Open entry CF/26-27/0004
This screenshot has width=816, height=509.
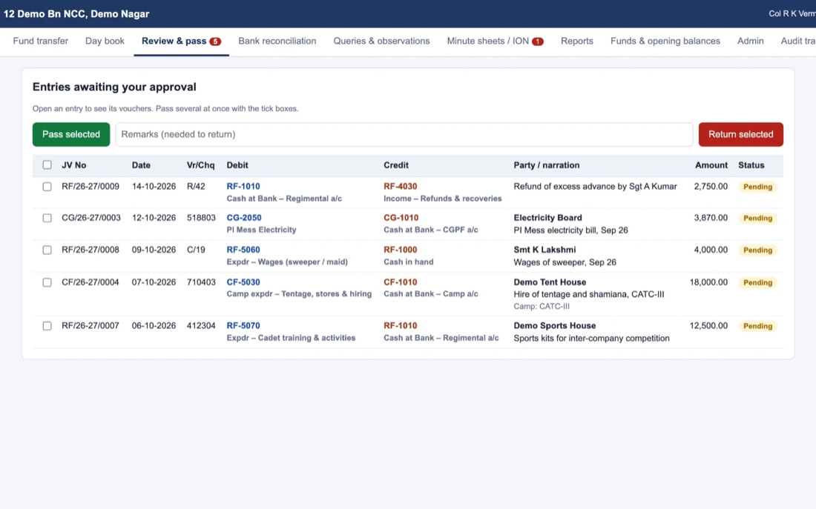tap(90, 282)
